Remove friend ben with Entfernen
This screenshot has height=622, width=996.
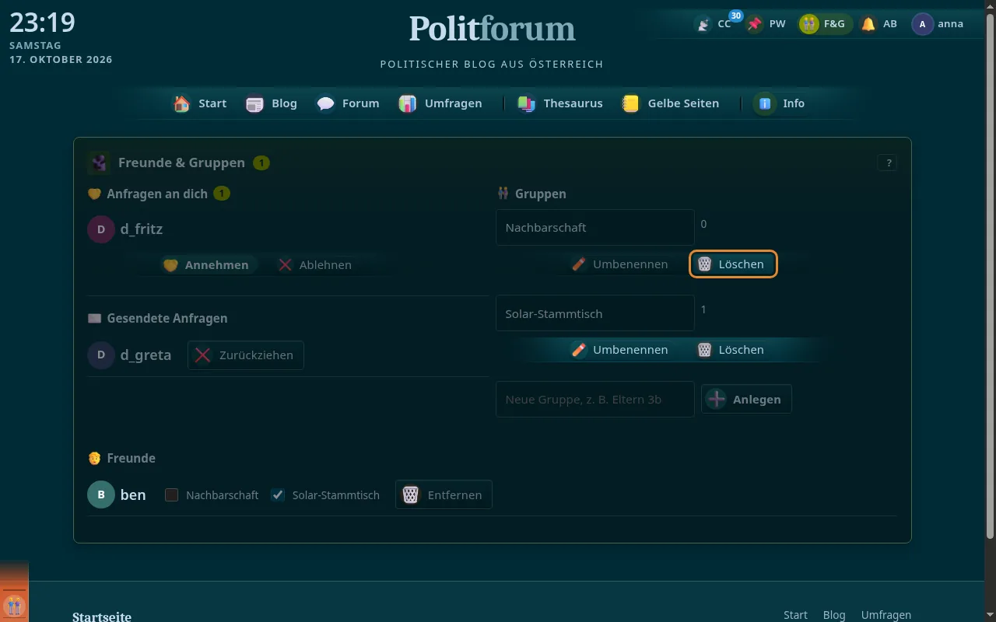click(x=444, y=494)
